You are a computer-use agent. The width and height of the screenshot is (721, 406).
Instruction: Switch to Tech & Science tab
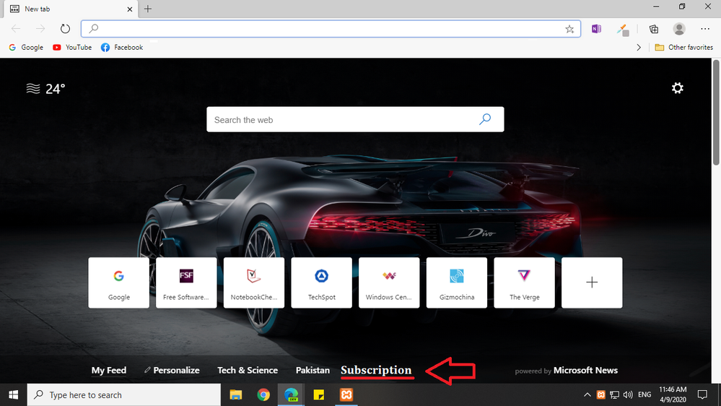click(248, 370)
